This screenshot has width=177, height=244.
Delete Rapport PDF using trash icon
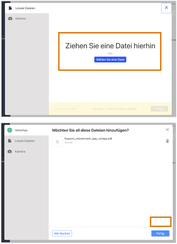167,141
